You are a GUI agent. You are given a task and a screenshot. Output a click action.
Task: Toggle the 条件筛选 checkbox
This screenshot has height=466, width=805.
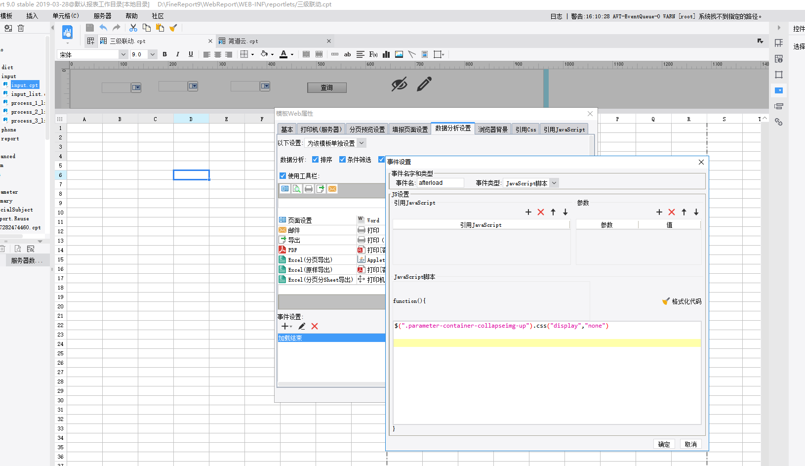(342, 160)
